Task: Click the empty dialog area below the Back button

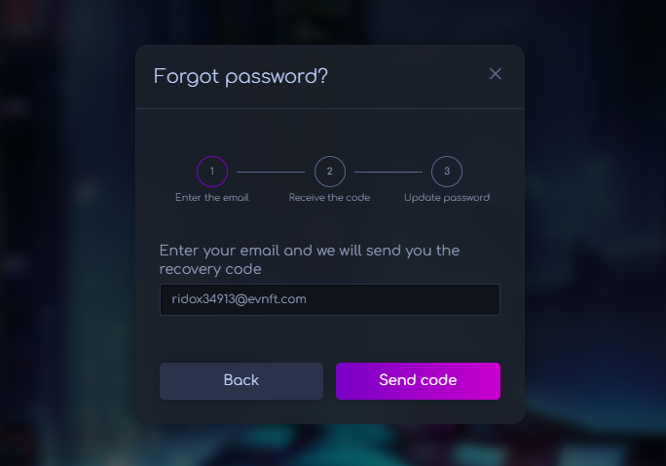Action: [x=240, y=411]
